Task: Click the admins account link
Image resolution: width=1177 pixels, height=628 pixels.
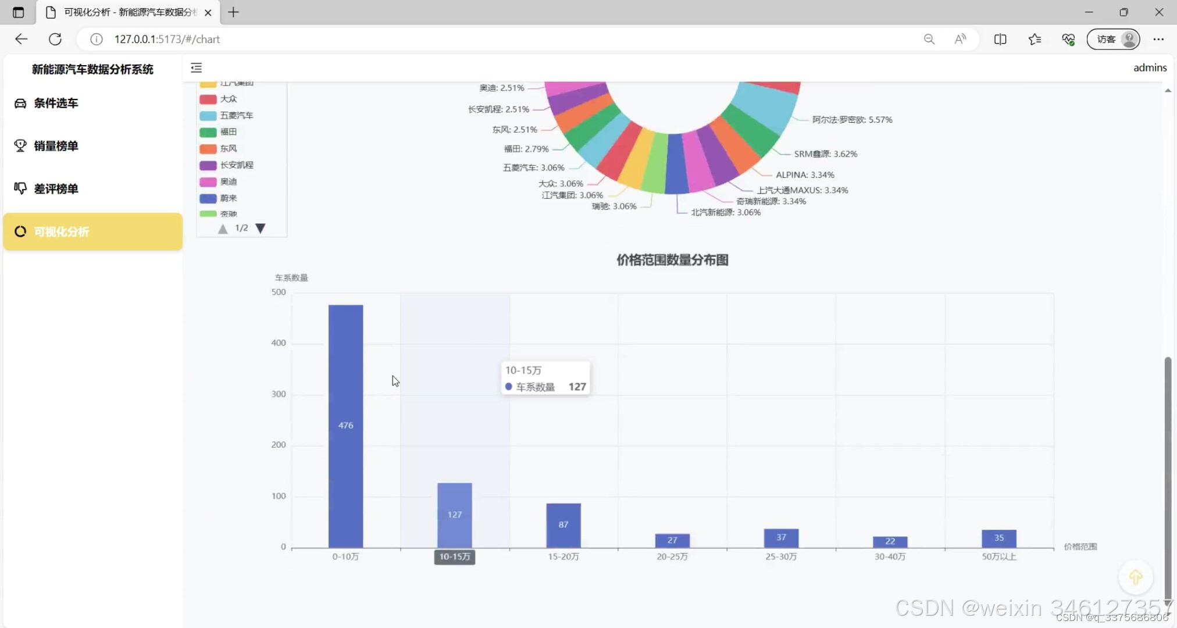Action: [x=1150, y=67]
